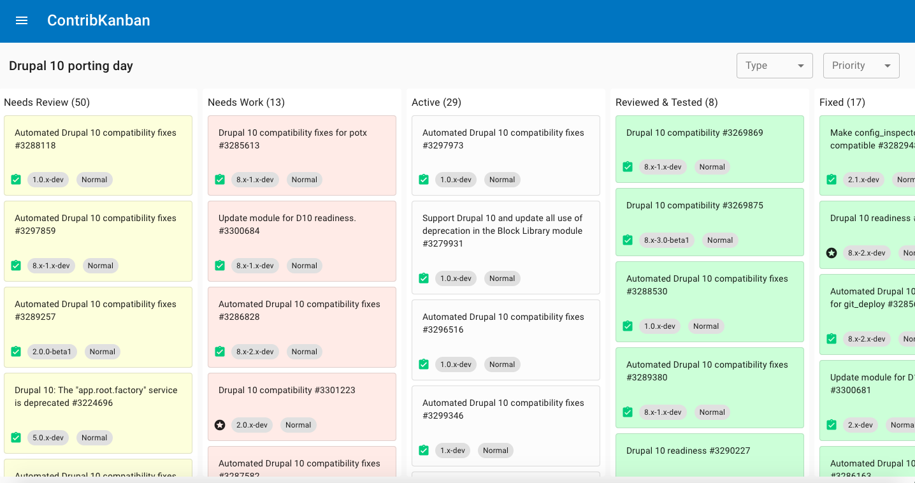Image resolution: width=915 pixels, height=483 pixels.
Task: Open Drupal 10 compatibility issue #3269875
Action: (x=710, y=222)
